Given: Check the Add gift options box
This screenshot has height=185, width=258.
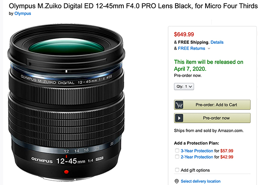Looking at the screenshot, I should point(177,170).
